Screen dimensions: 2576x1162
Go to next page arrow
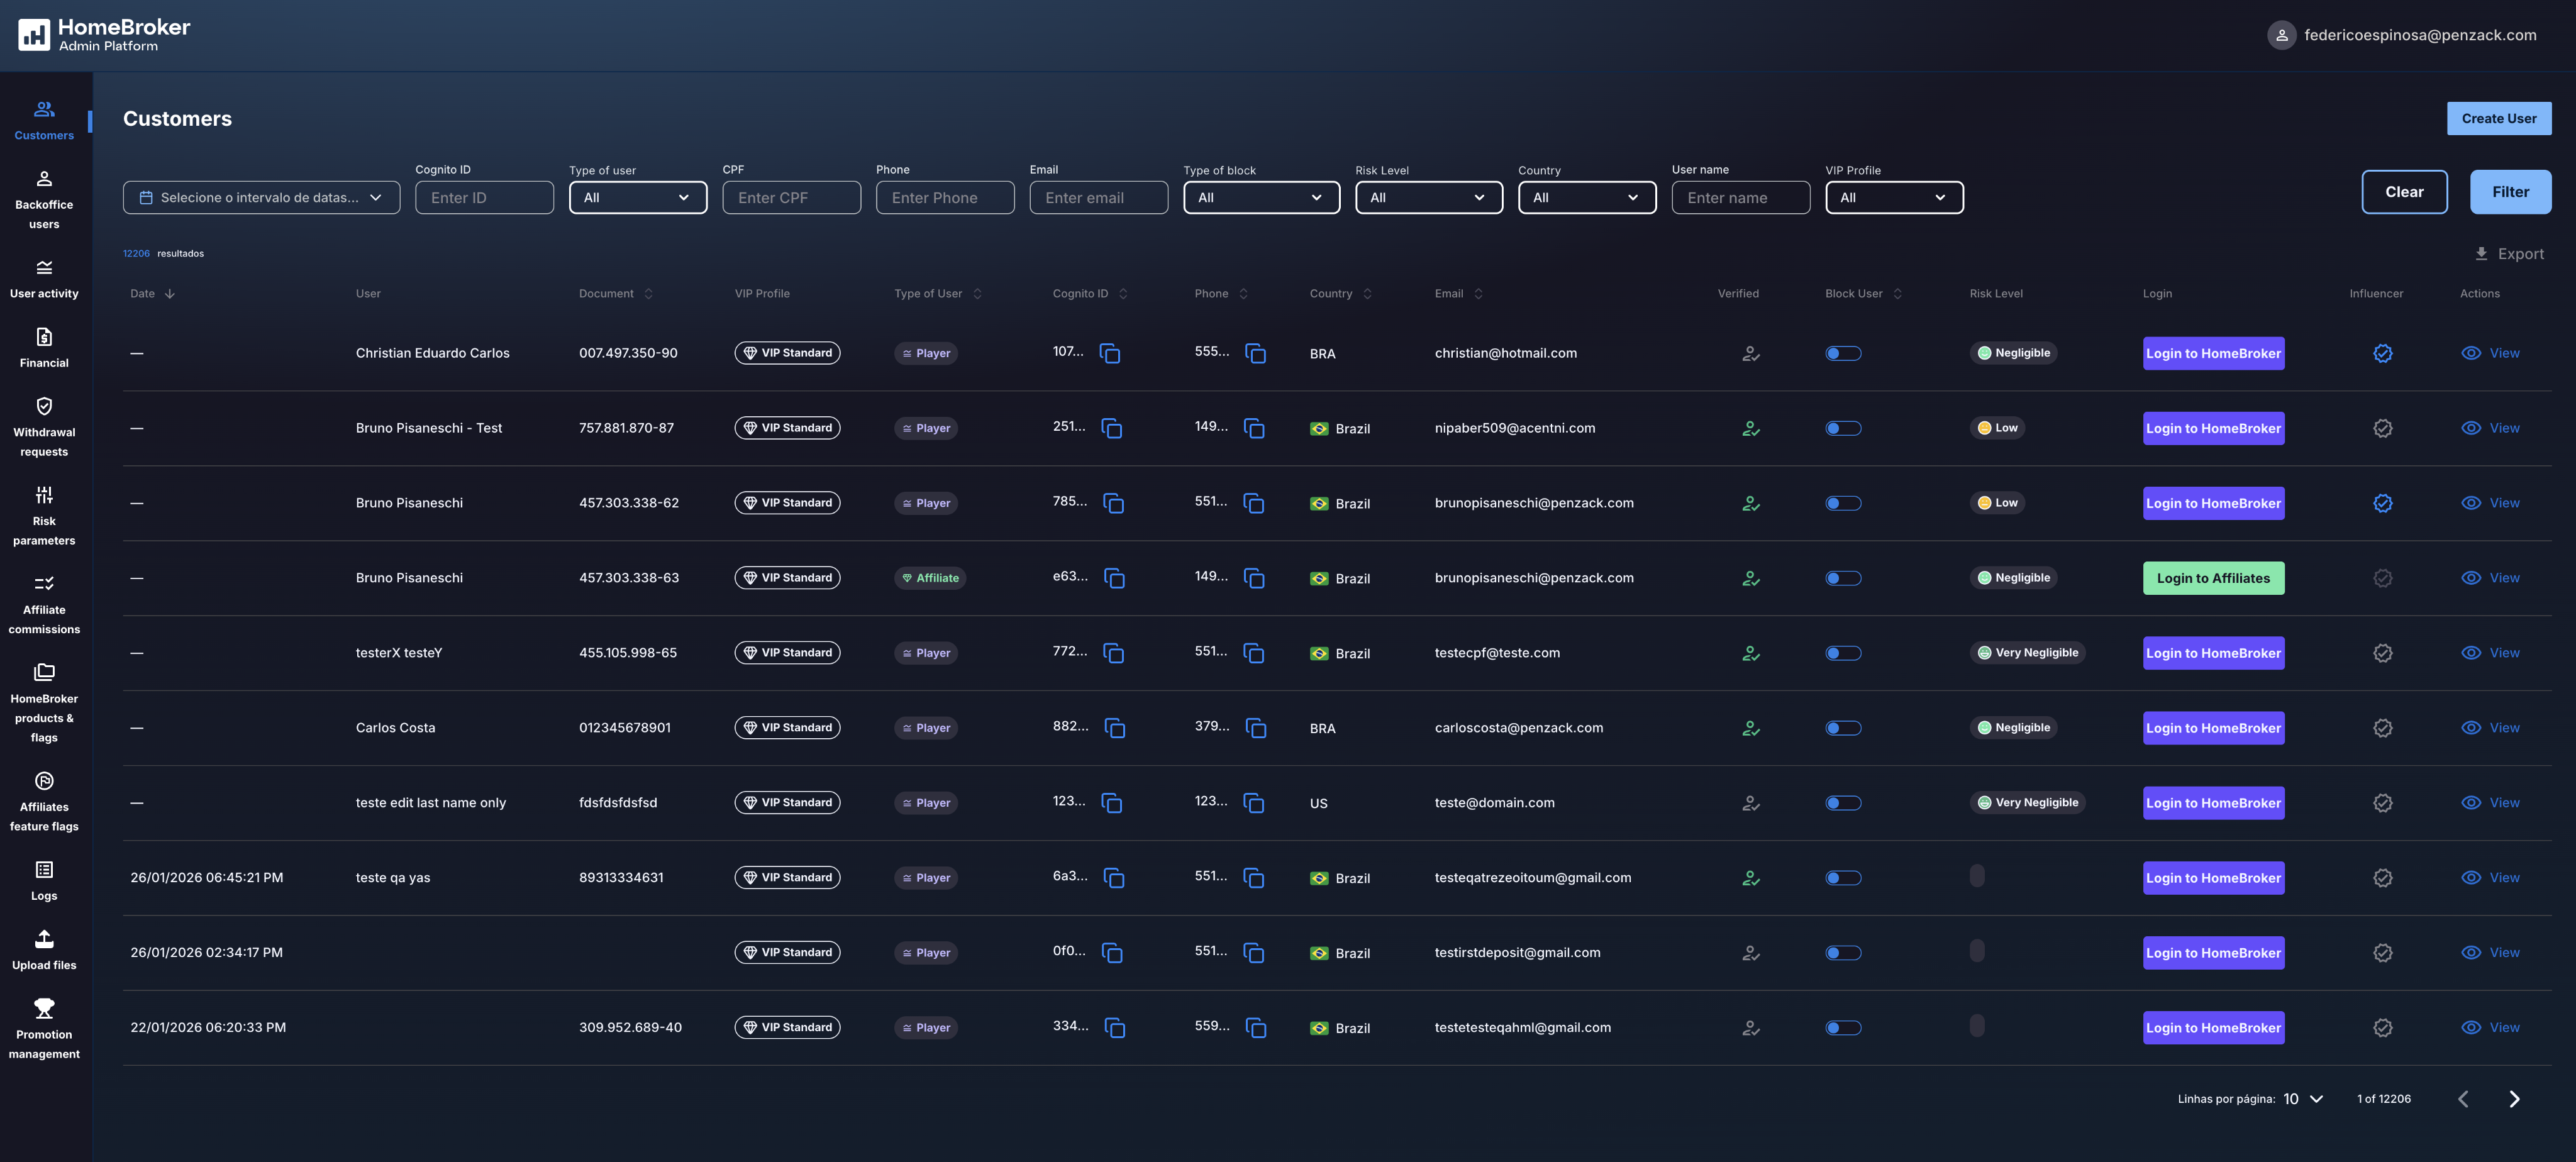pos(2514,1099)
